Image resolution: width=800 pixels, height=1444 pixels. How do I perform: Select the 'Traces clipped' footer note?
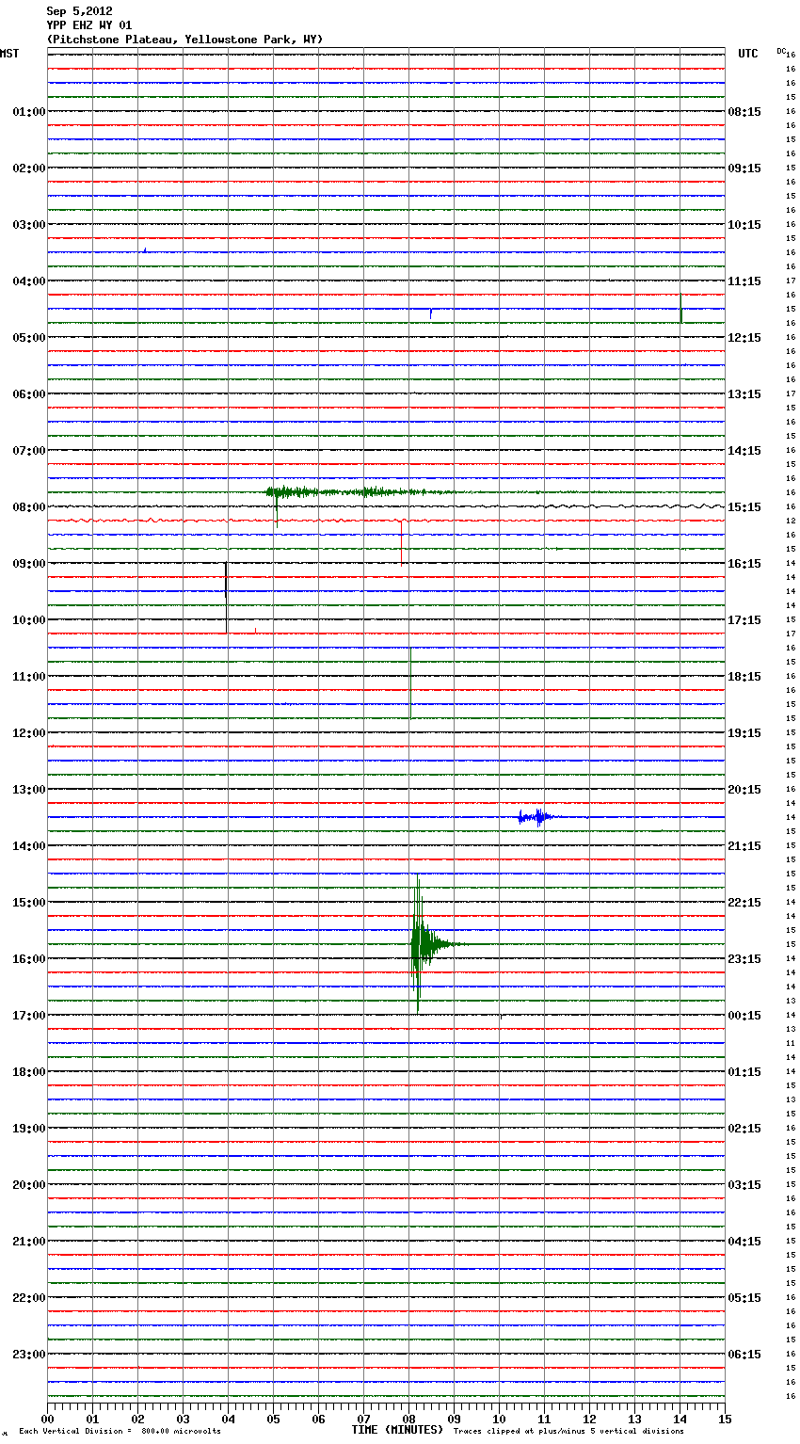click(x=568, y=1431)
